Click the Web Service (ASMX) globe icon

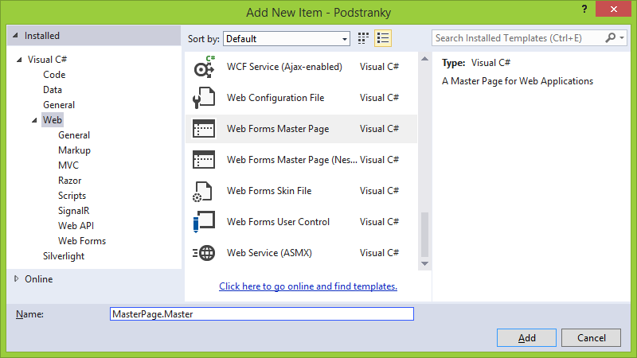[204, 253]
